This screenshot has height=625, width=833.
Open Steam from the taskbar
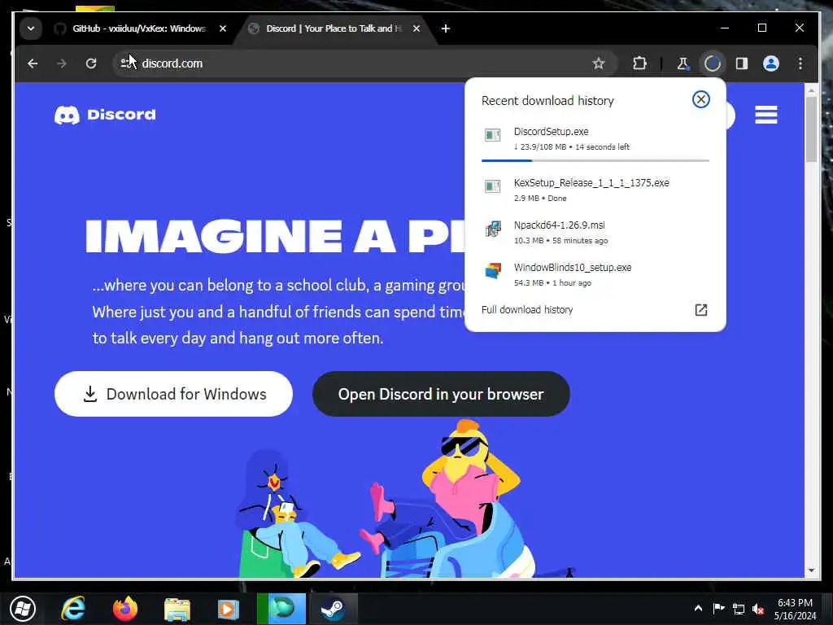tap(333, 609)
